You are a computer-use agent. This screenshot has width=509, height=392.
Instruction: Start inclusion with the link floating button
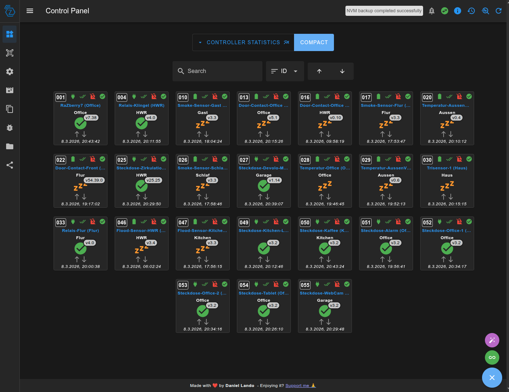492,357
